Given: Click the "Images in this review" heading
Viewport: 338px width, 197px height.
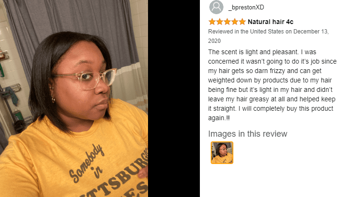Looking at the screenshot, I should click(247, 134).
